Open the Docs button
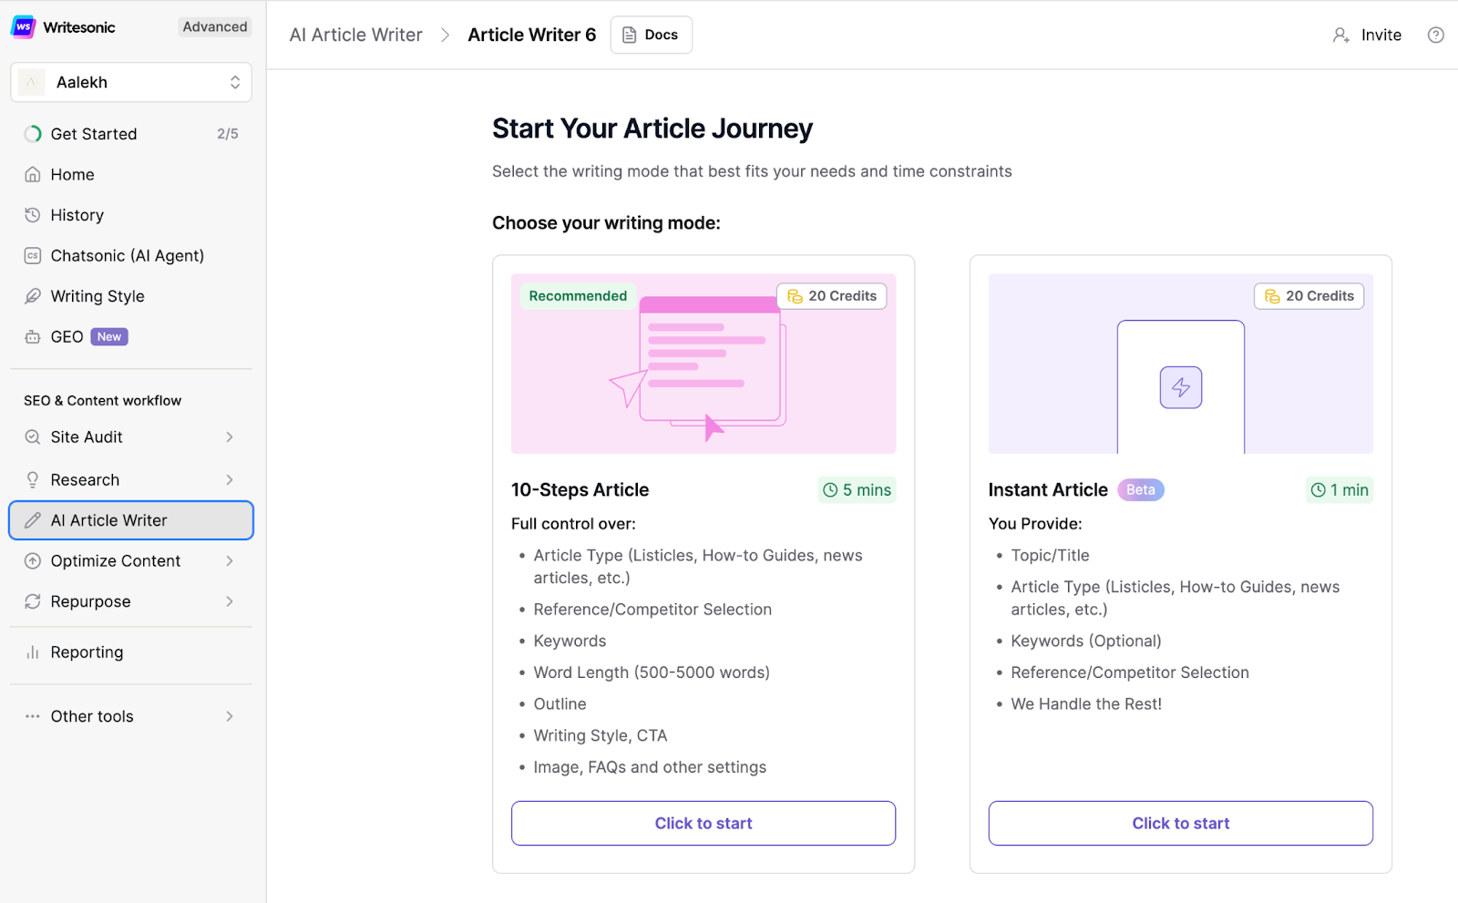The image size is (1458, 903). click(x=651, y=36)
